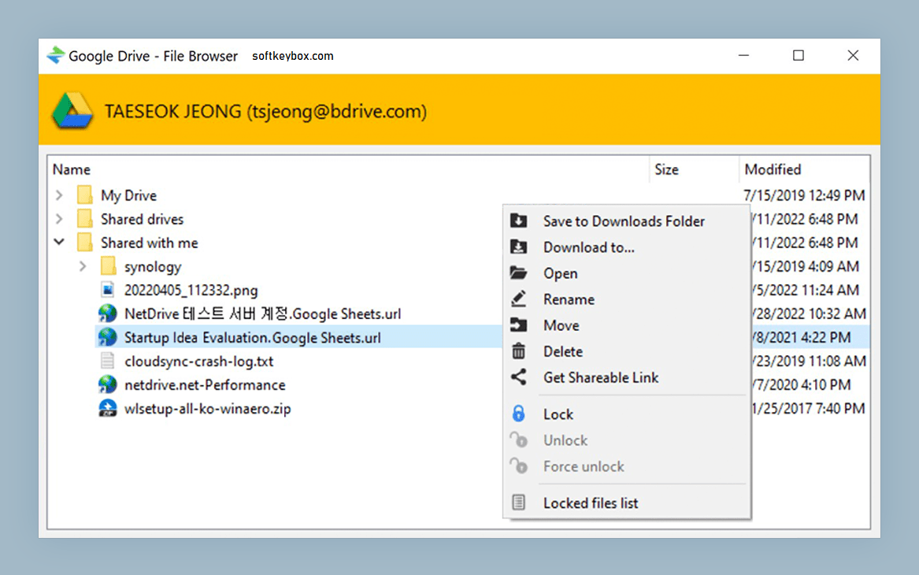Select the Download to... icon
The height and width of the screenshot is (575, 919).
coord(520,247)
